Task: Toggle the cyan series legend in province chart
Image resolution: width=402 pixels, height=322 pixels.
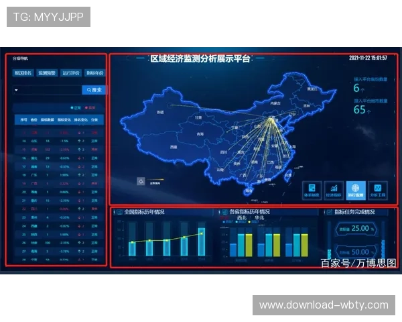Action: (237, 222)
